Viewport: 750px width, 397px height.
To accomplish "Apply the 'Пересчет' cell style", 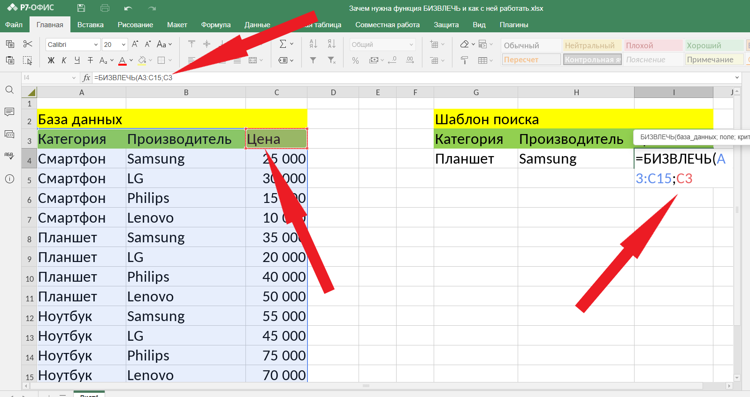I will 531,60.
